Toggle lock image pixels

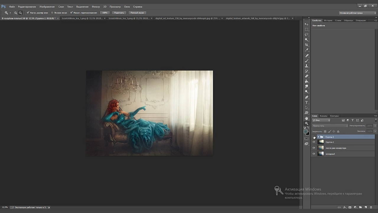point(330,131)
